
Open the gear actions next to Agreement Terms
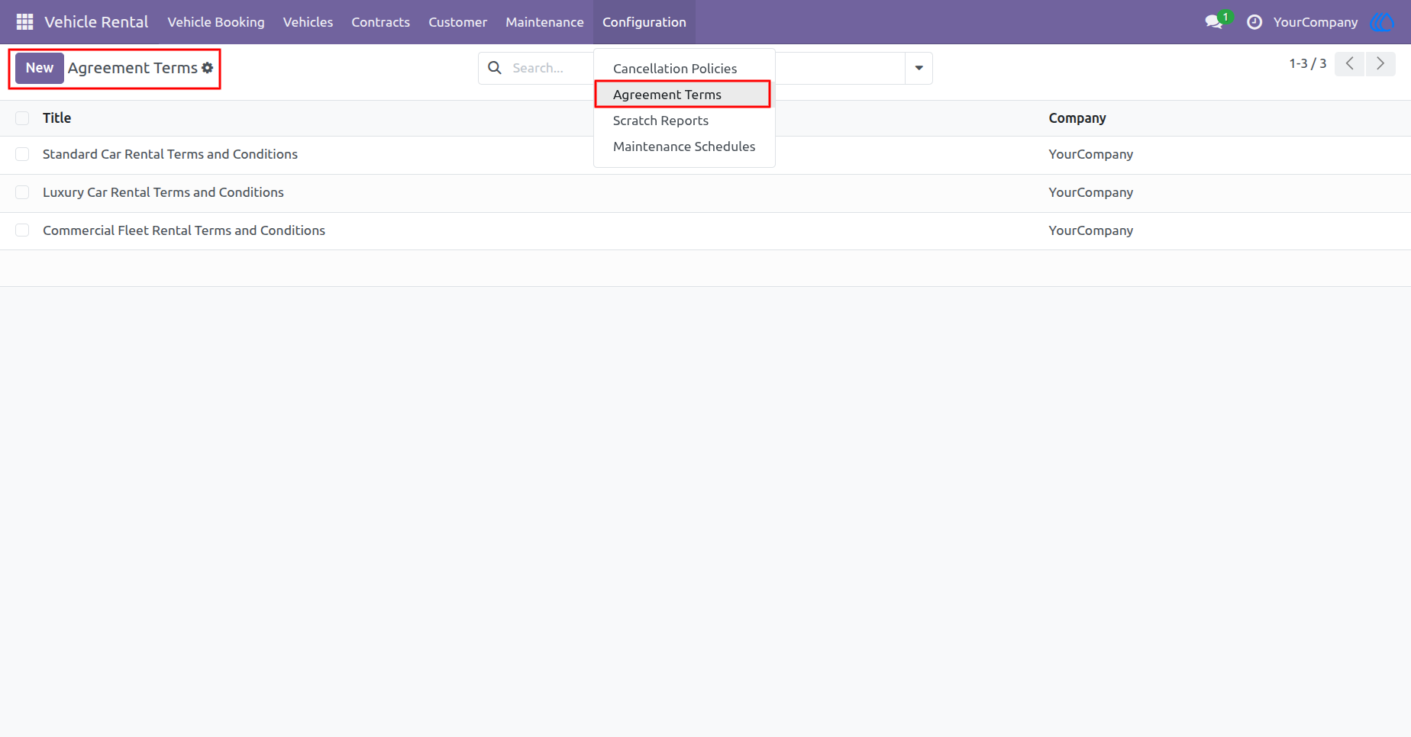pos(208,68)
